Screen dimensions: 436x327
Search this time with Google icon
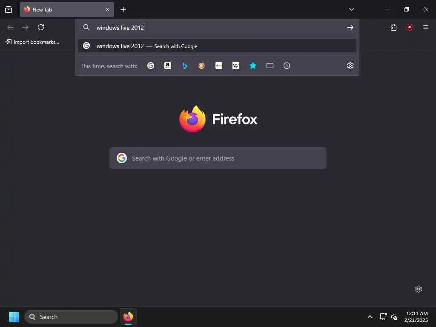(151, 66)
